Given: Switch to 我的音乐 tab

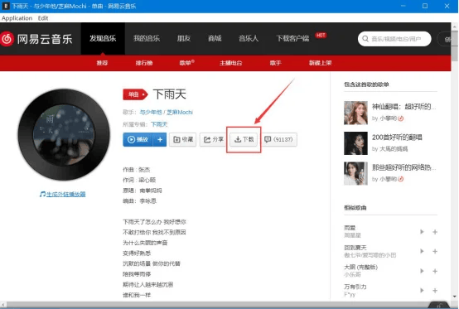Looking at the screenshot, I should pyautogui.click(x=147, y=38).
